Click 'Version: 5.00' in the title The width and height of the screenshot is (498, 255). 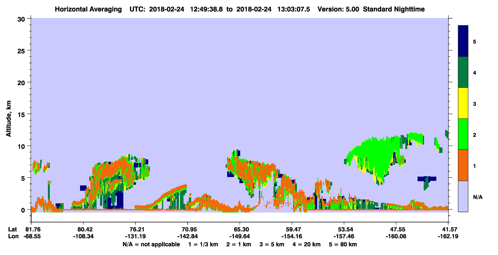338,9
